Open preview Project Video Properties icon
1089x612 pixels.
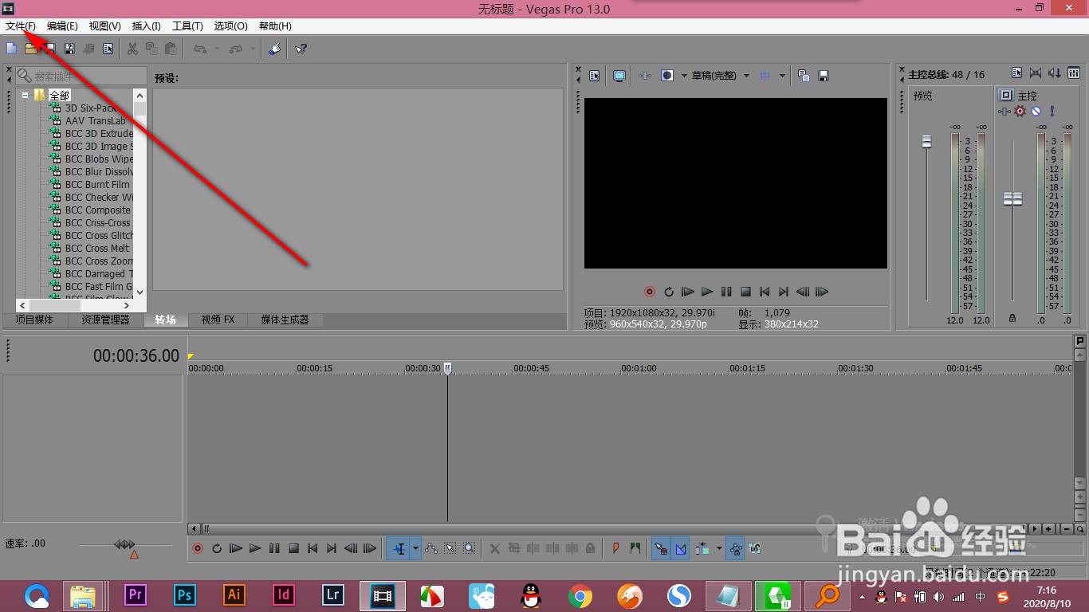click(594, 76)
